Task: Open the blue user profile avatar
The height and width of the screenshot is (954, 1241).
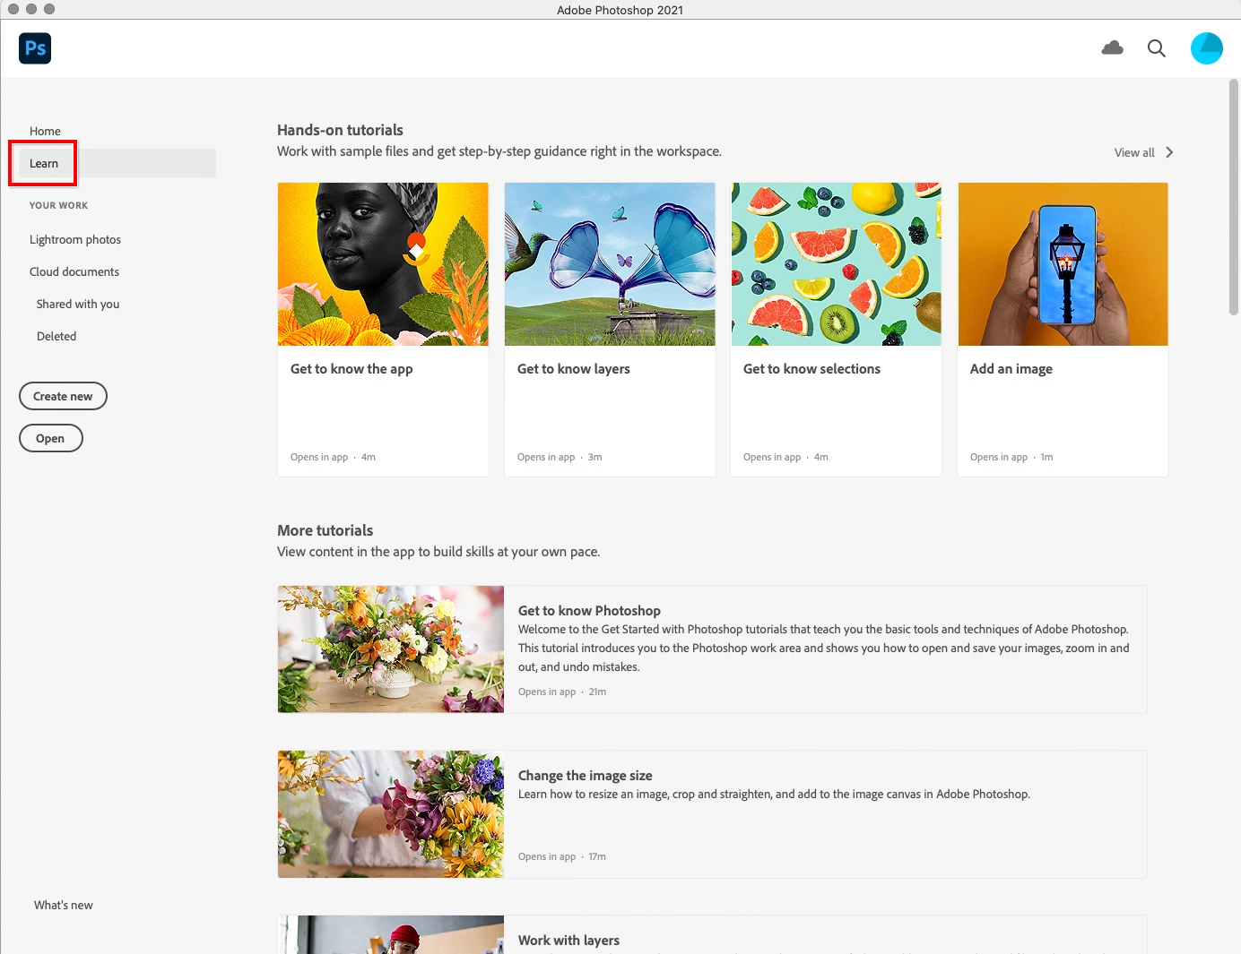Action: click(x=1207, y=48)
